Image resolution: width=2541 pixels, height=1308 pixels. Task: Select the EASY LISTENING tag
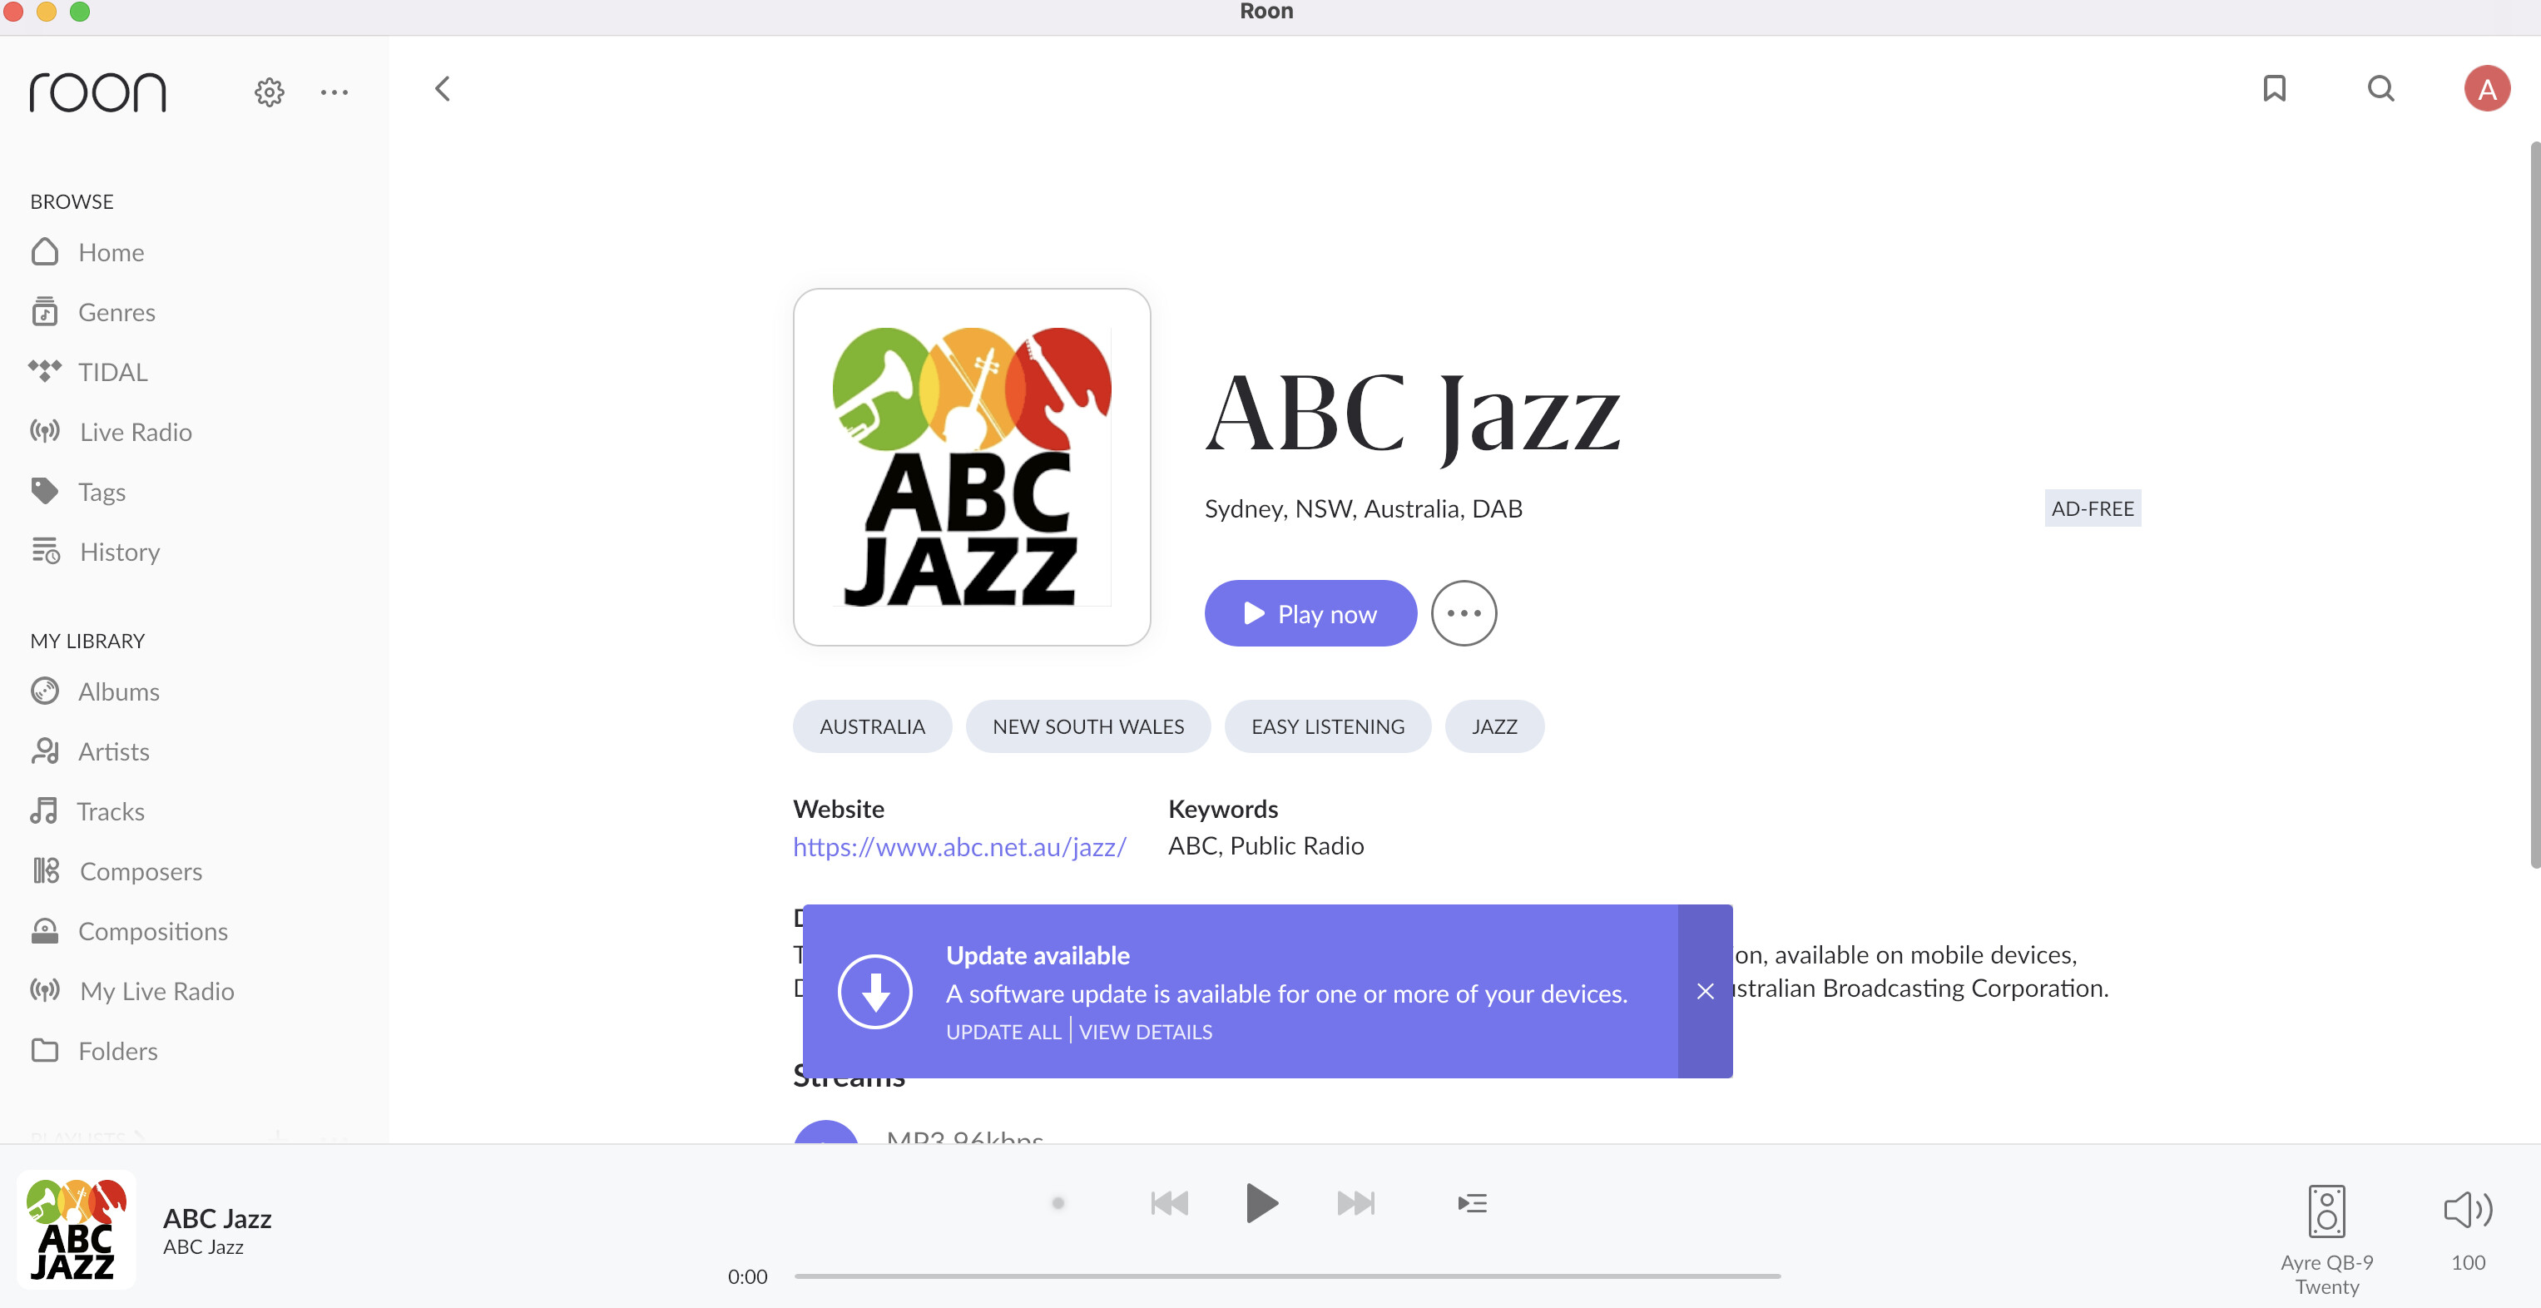tap(1328, 727)
